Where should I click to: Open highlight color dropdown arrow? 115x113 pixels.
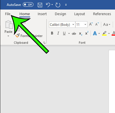click(109, 33)
